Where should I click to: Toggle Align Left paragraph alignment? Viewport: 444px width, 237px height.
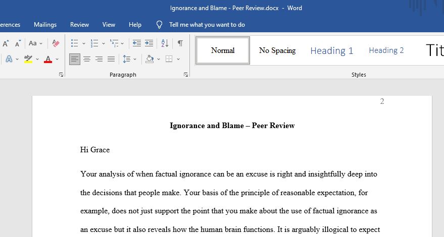coord(75,59)
